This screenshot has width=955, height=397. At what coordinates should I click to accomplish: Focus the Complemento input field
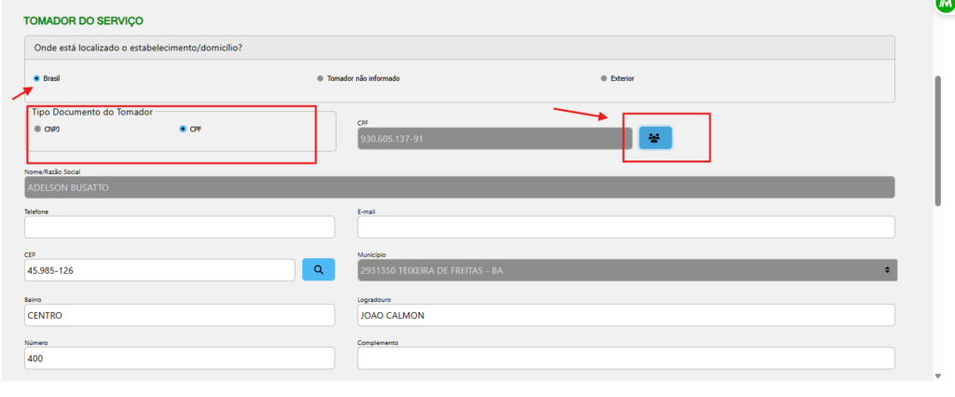[626, 358]
